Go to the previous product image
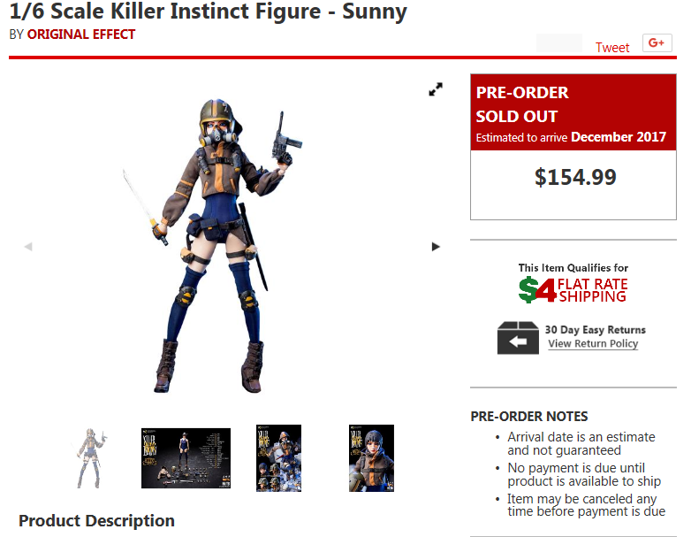This screenshot has height=537, width=691. [x=28, y=246]
